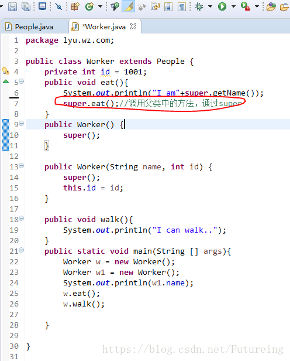Open the New Java Class dropdown arrow
The height and width of the screenshot is (361, 290).
pos(100,6)
